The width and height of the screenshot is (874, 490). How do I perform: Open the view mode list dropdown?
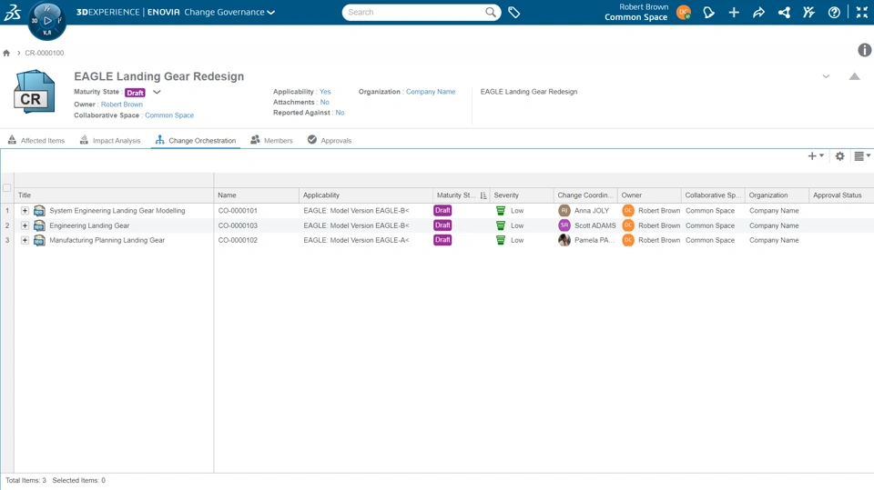[x=862, y=156]
